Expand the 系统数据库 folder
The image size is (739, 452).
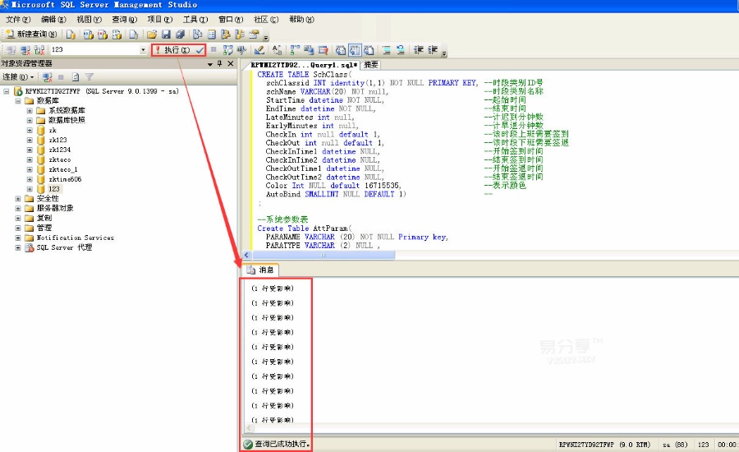30,110
